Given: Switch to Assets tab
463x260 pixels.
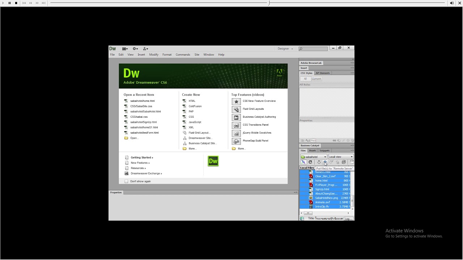Looking at the screenshot, I should [313, 151].
